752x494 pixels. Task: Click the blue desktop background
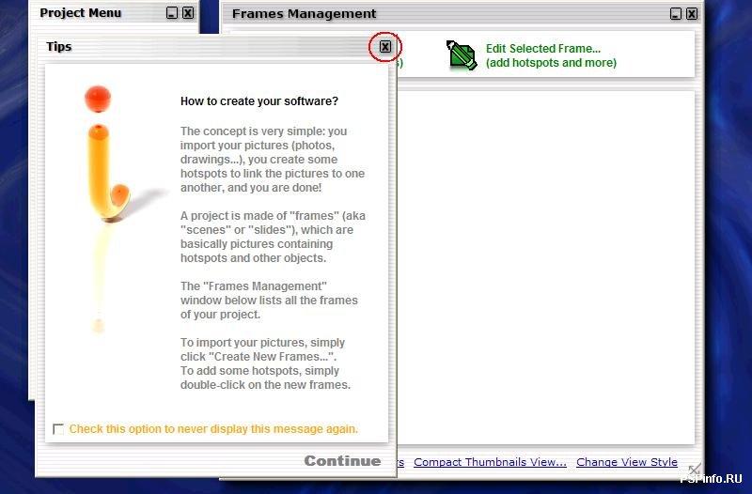pos(726,235)
